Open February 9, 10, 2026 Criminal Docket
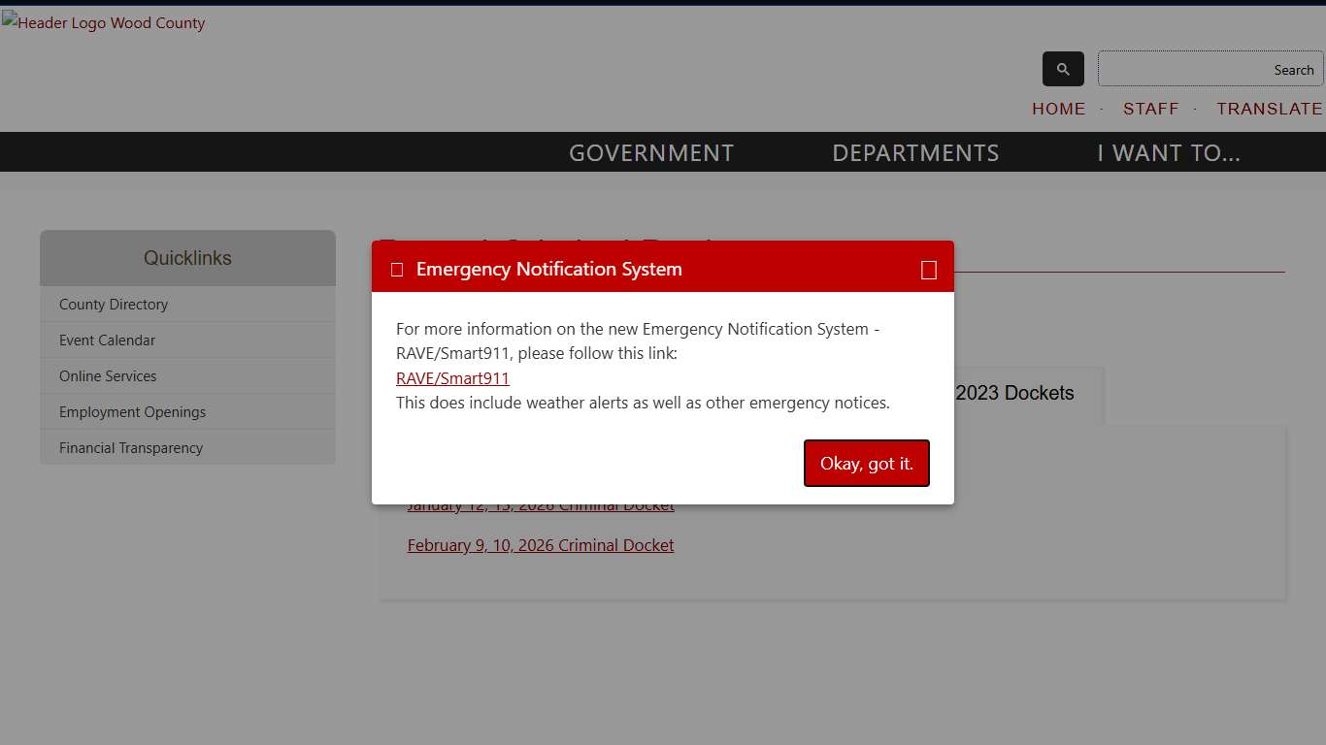The height and width of the screenshot is (745, 1326). click(540, 545)
